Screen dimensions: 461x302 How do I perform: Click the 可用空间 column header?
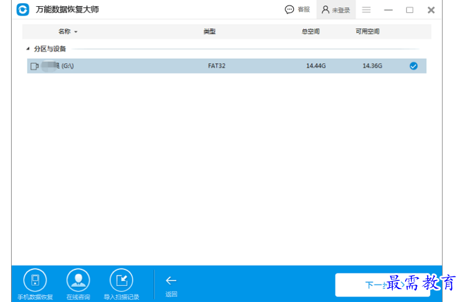pyautogui.click(x=368, y=31)
